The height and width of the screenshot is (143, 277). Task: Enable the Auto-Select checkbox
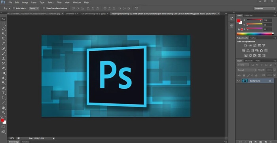(14, 8)
